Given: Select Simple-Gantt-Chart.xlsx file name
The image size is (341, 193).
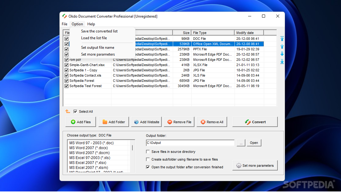Looking at the screenshot, I should (x=87, y=65).
